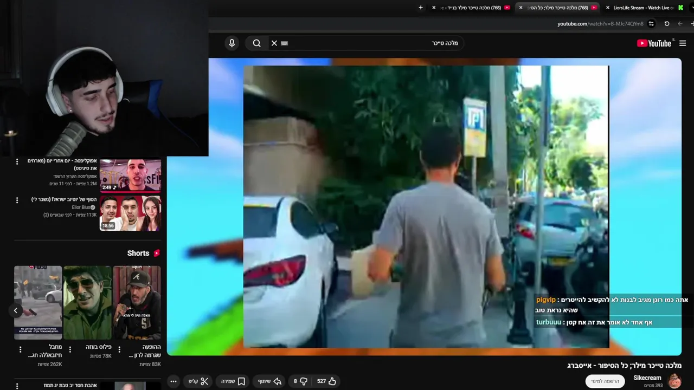Open options for הסוף של יוטיוב ישראל video
694x390 pixels.
tap(17, 200)
